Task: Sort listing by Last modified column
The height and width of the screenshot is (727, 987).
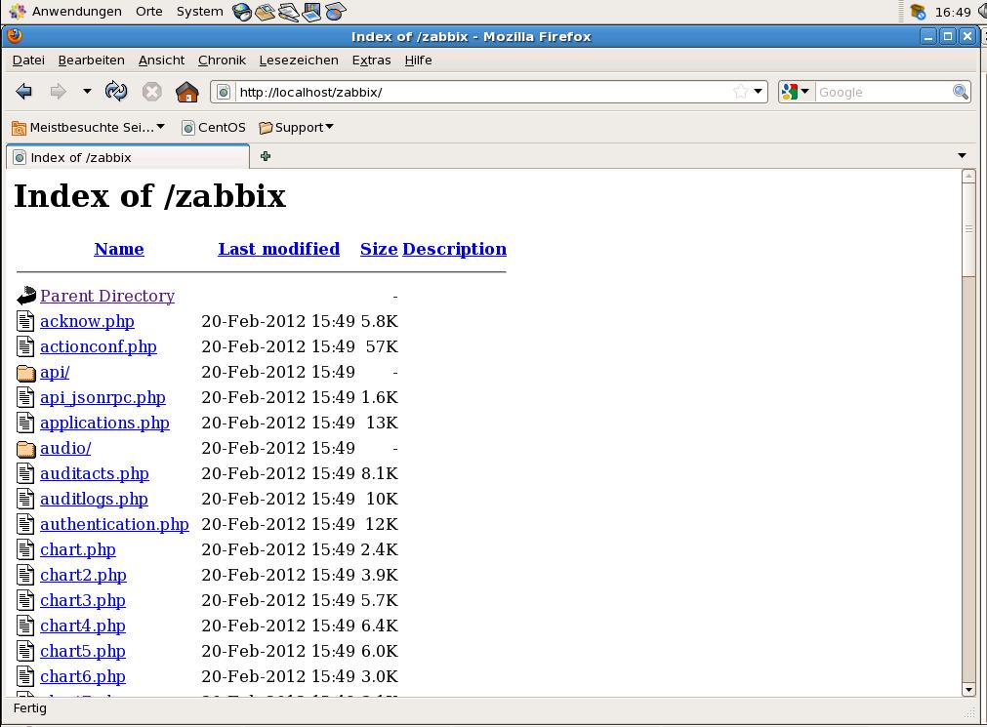Action: click(x=279, y=249)
